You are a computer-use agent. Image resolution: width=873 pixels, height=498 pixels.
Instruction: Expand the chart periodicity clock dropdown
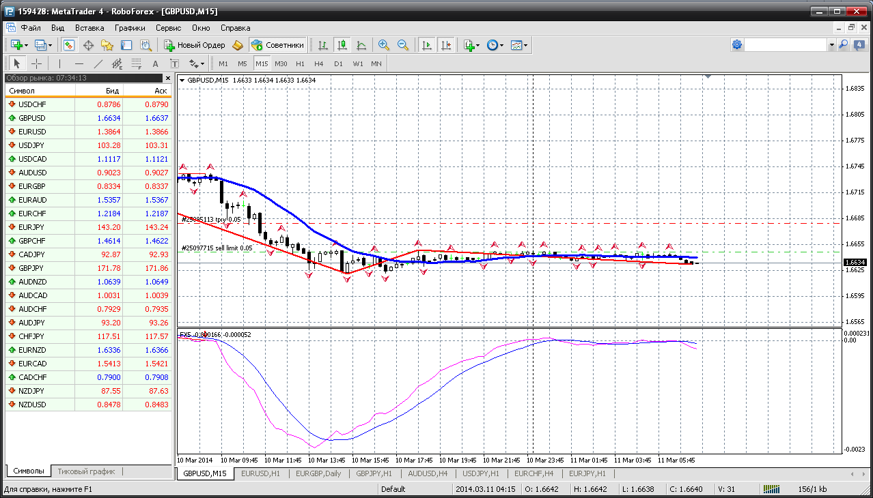coord(495,45)
